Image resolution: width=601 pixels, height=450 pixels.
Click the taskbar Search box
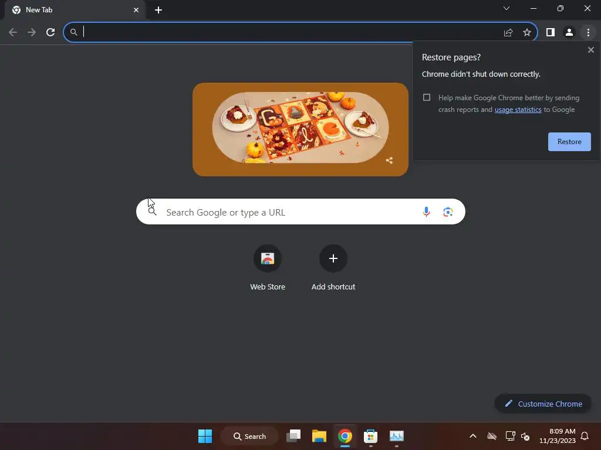coord(249,436)
